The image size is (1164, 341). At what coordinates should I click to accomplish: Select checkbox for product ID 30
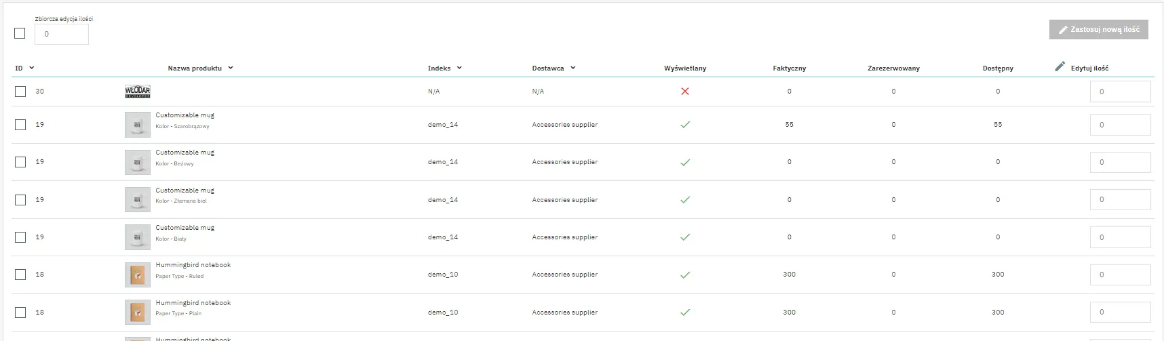coord(20,92)
